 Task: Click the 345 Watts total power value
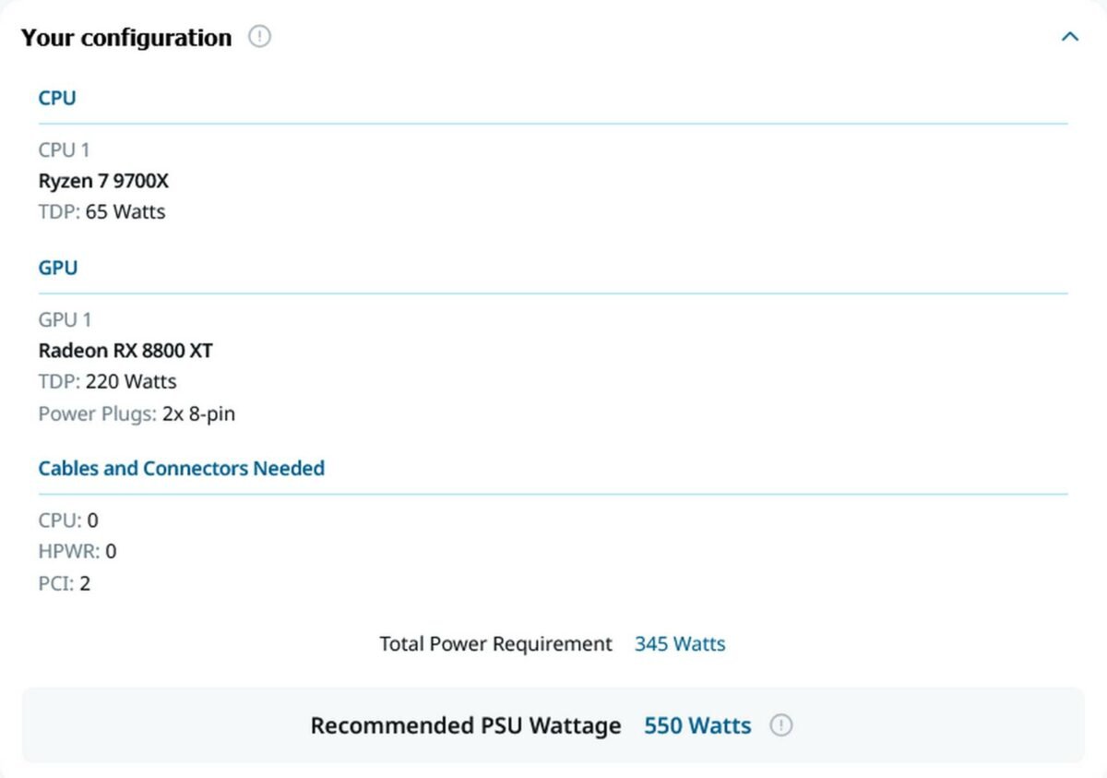tap(680, 644)
